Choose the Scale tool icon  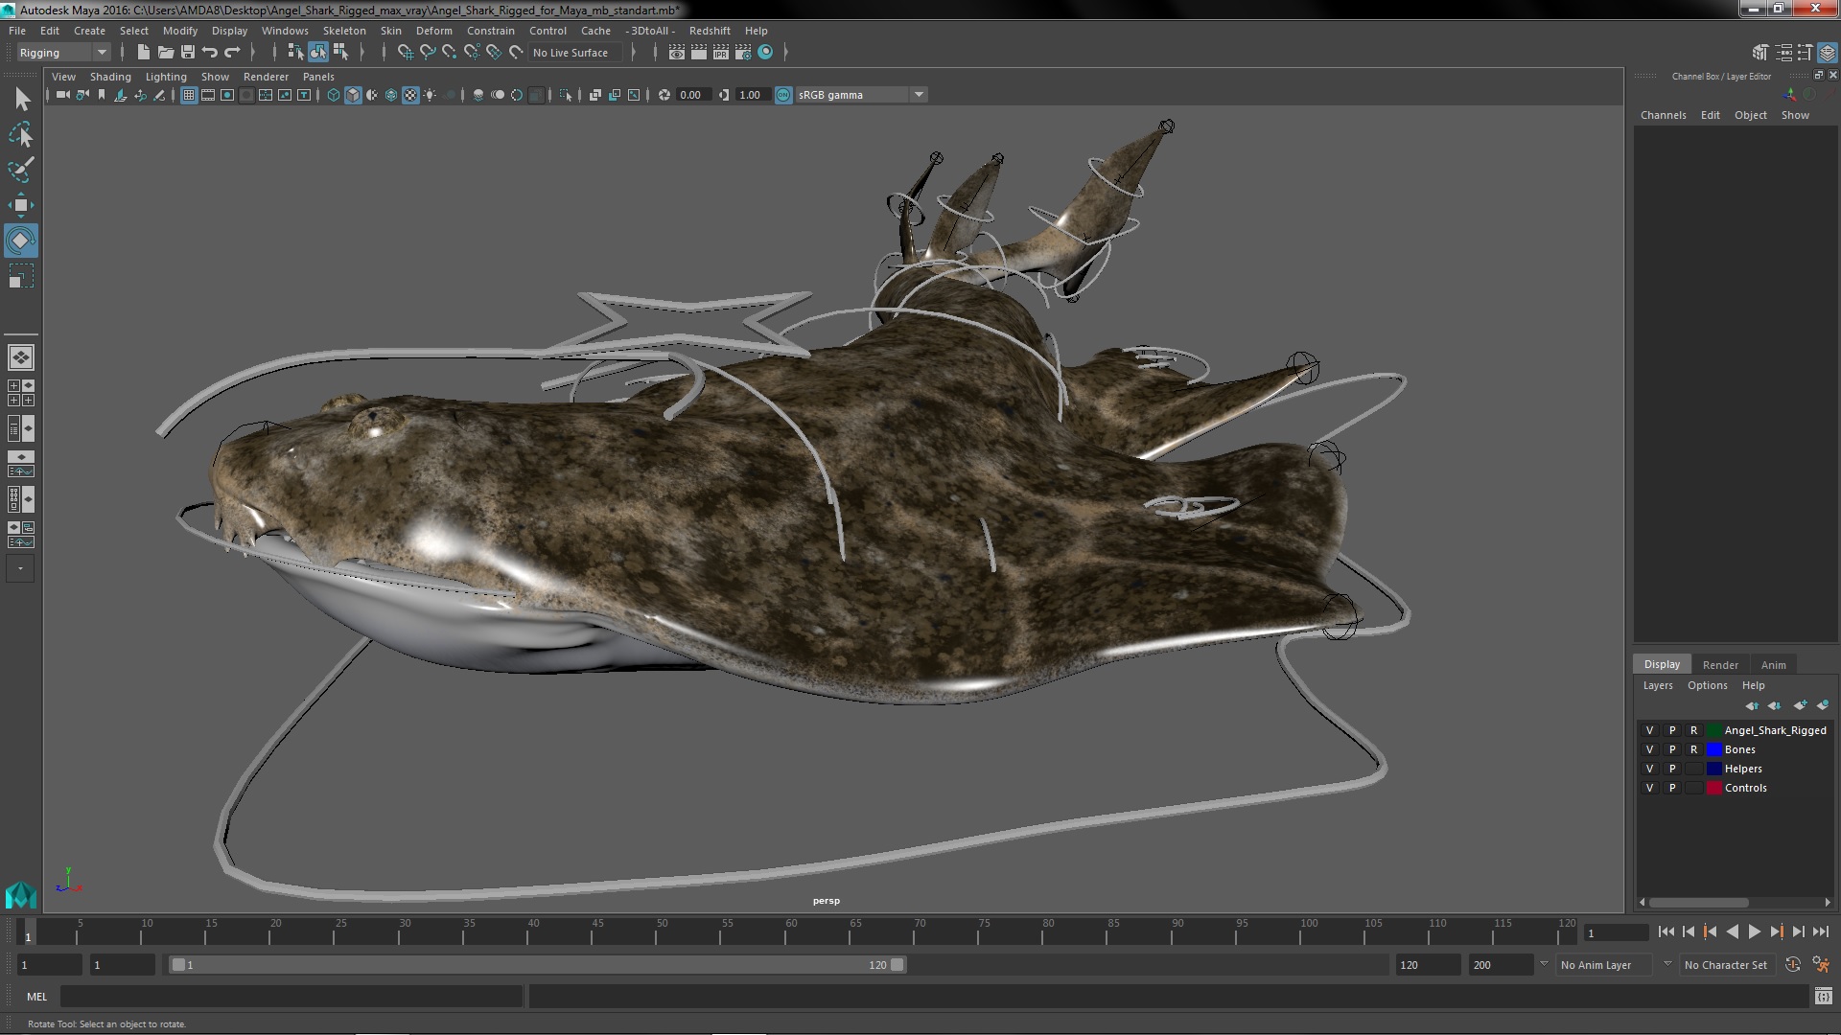pyautogui.click(x=20, y=277)
